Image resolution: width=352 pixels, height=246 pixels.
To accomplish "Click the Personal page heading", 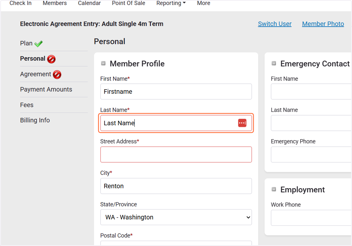I will point(109,41).
